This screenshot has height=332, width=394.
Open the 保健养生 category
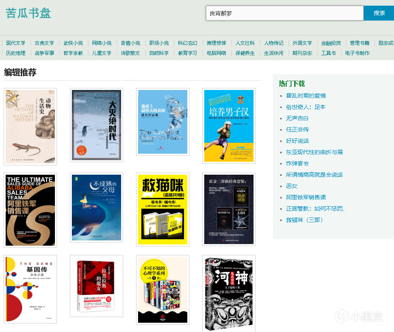(x=245, y=53)
